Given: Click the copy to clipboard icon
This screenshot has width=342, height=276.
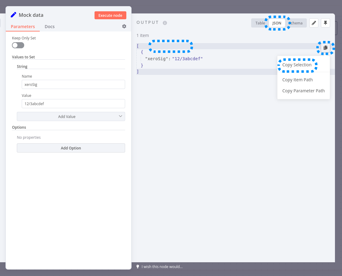Looking at the screenshot, I should point(325,47).
